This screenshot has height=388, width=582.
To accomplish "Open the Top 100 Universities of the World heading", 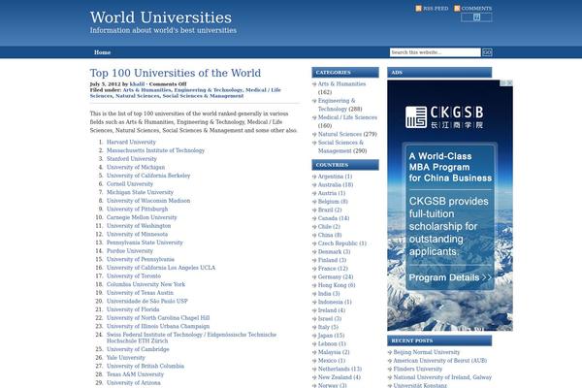I will click(x=176, y=73).
